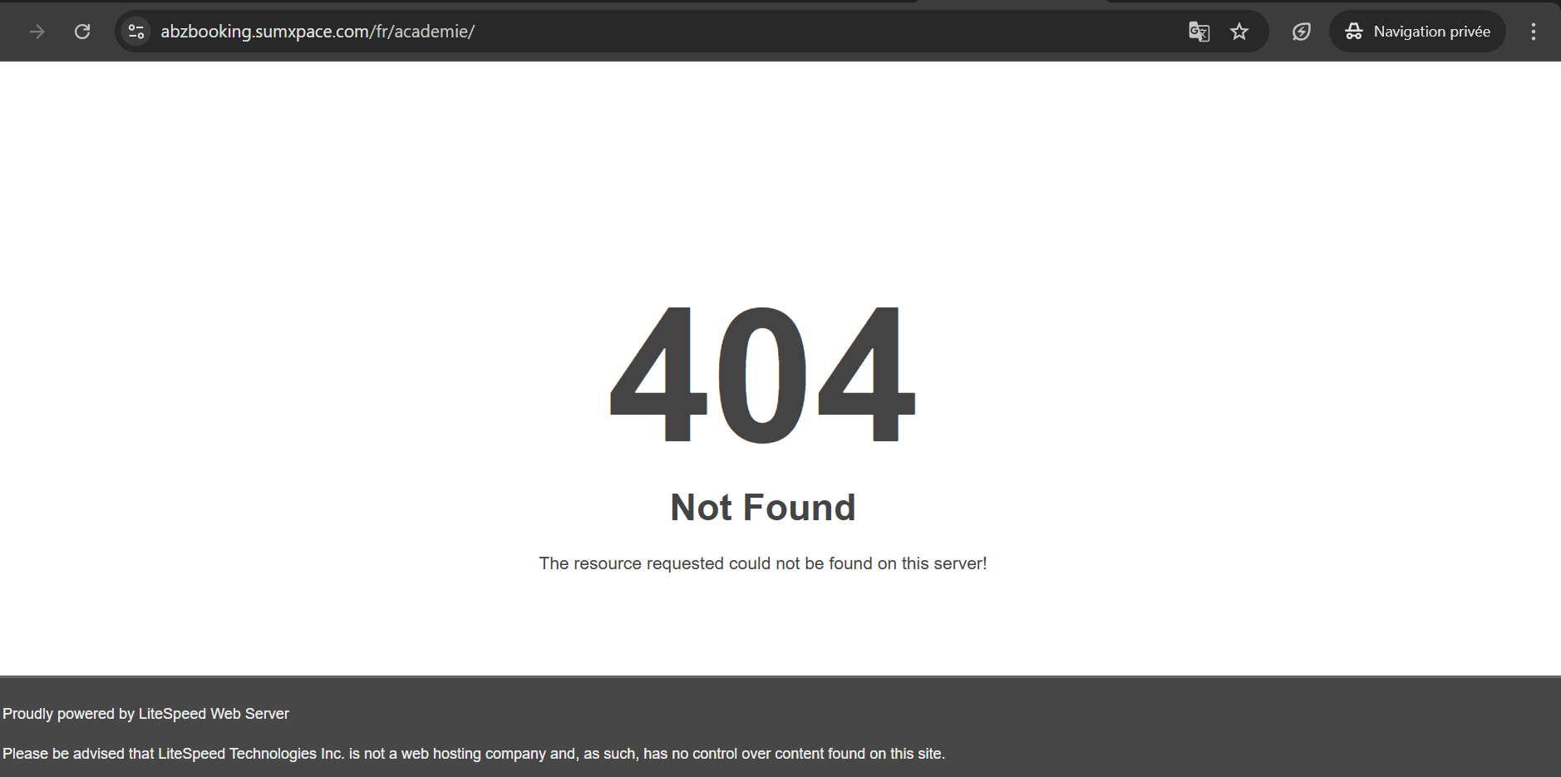Click the Navigation privée label

(1431, 32)
